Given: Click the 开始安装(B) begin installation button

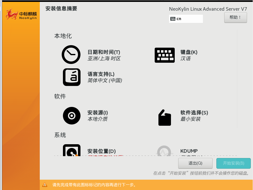Looking at the screenshot, I should (234, 163).
